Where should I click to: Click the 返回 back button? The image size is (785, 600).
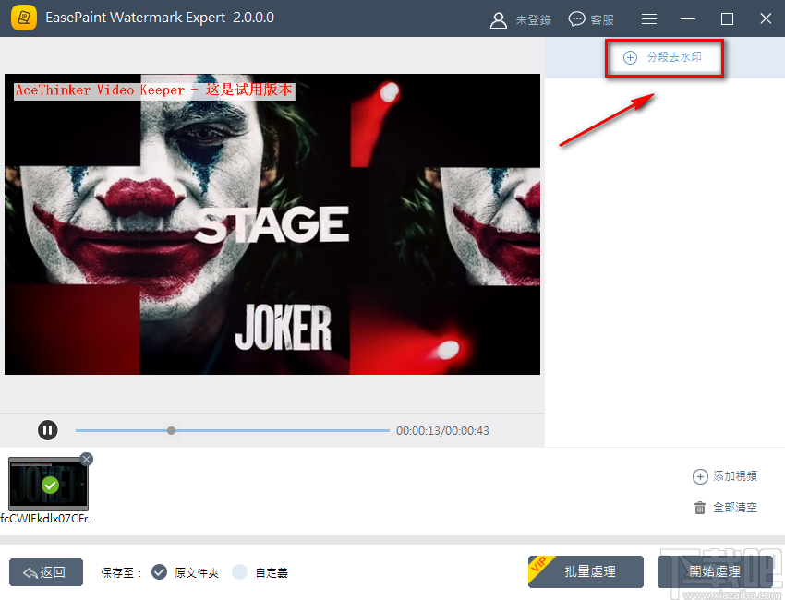pos(46,572)
